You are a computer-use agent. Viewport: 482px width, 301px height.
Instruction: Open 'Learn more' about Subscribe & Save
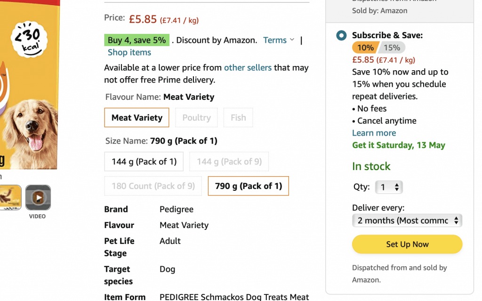point(374,133)
